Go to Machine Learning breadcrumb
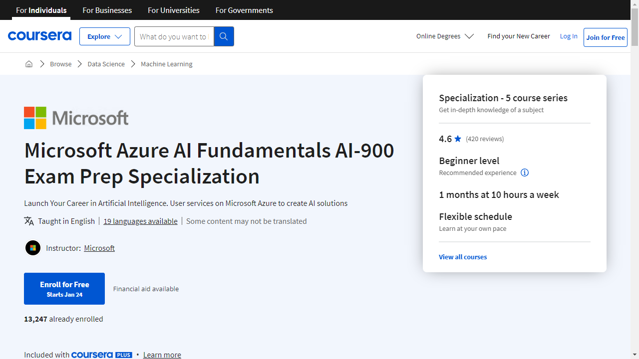The image size is (639, 359). pos(167,64)
